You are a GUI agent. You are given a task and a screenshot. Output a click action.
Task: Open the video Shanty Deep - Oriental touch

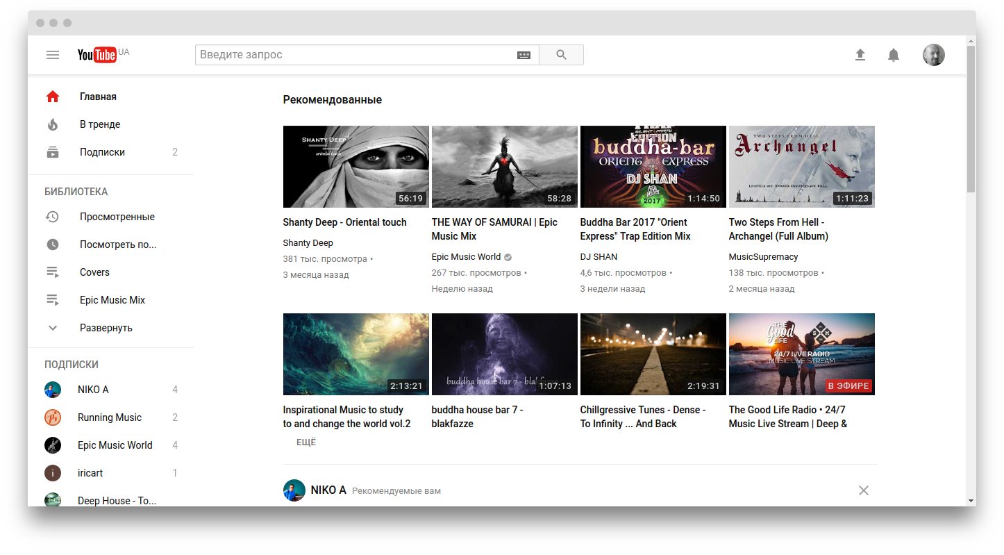pyautogui.click(x=344, y=222)
